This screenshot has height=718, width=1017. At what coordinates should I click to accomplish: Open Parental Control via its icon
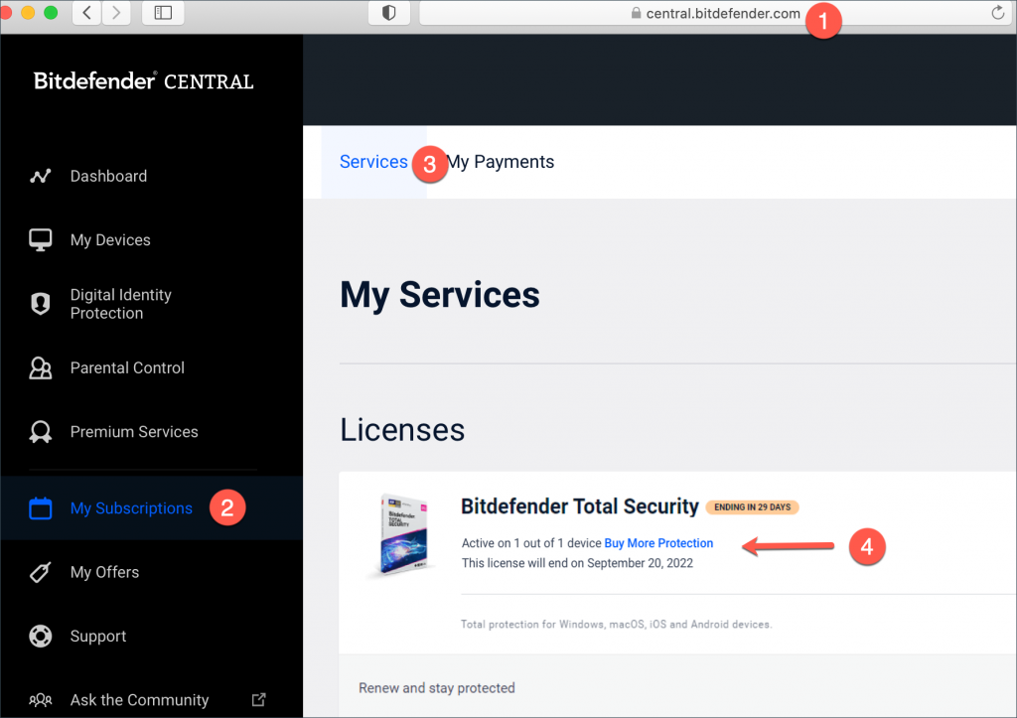point(40,367)
